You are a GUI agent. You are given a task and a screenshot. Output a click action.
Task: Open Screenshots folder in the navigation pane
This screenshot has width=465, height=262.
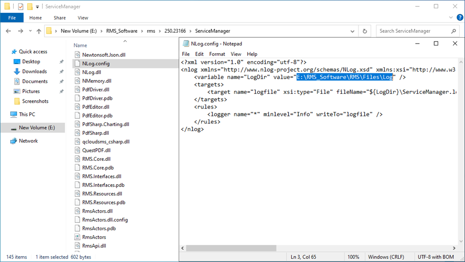pyautogui.click(x=35, y=101)
